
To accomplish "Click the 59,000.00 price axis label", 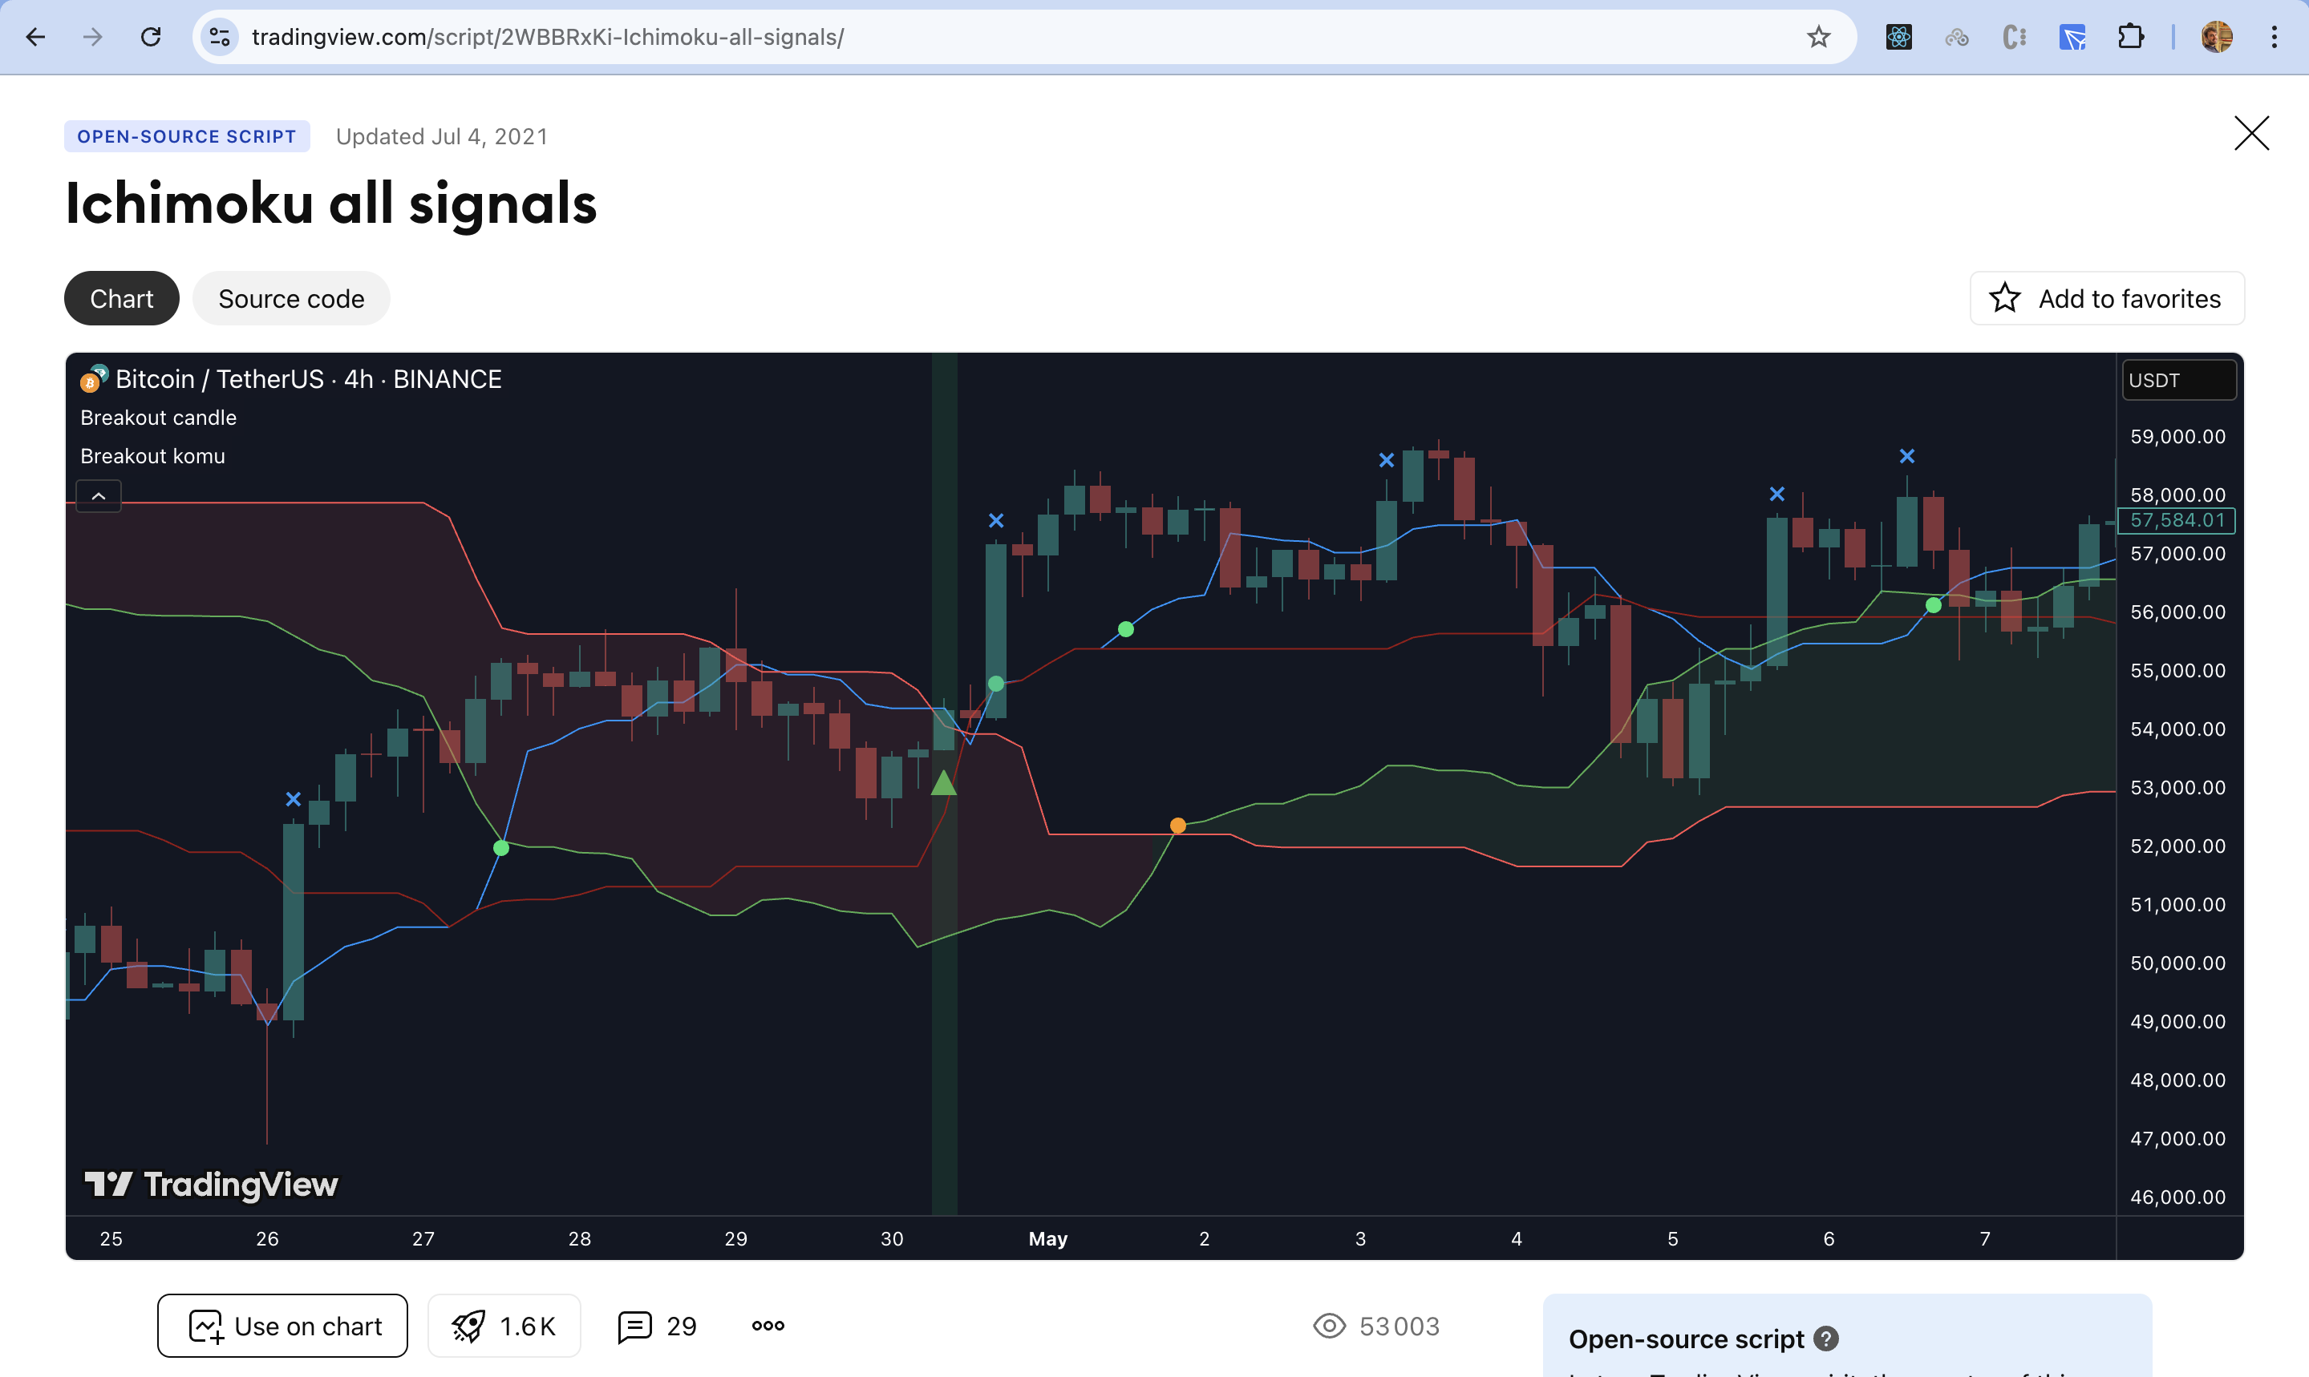I will (x=2177, y=436).
